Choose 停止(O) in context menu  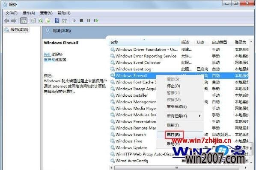pos(173,86)
